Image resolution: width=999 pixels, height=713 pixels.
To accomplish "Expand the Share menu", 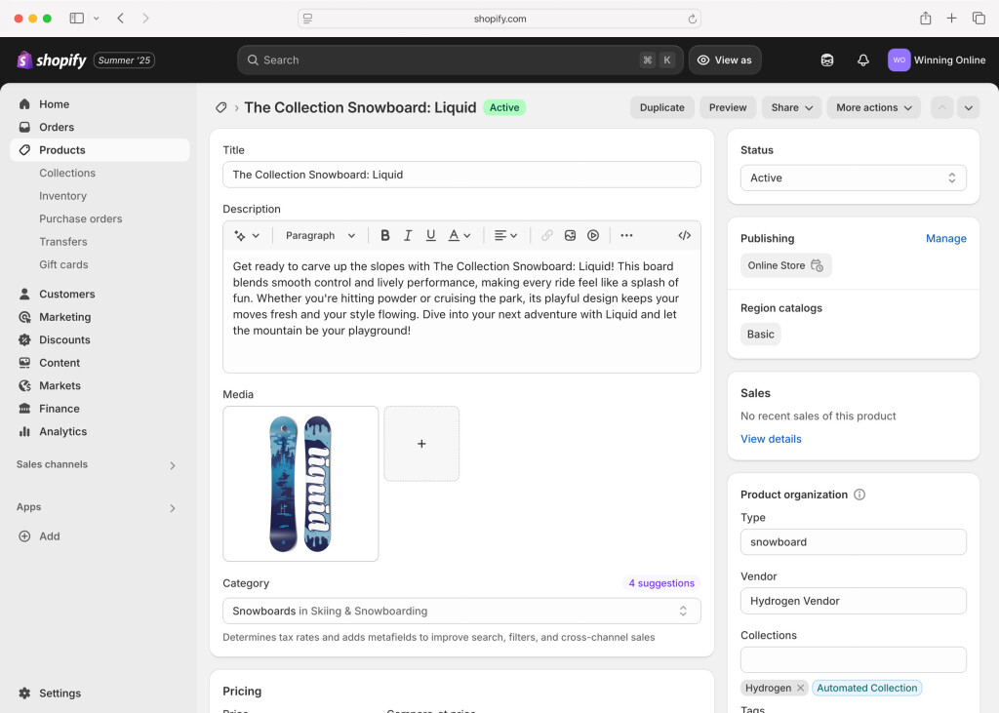I will click(791, 107).
